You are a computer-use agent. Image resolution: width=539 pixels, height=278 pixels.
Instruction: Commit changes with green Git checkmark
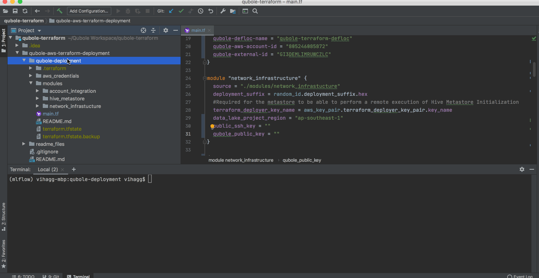(x=181, y=11)
